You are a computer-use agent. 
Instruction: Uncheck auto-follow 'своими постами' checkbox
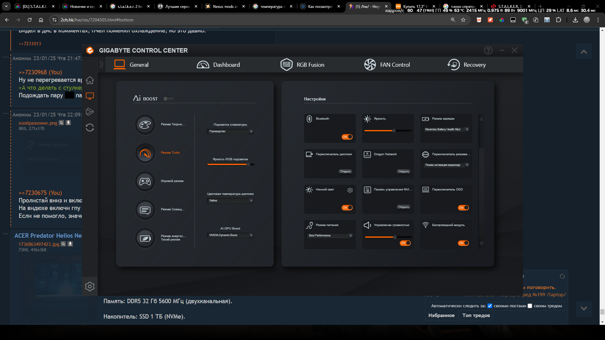point(490,306)
